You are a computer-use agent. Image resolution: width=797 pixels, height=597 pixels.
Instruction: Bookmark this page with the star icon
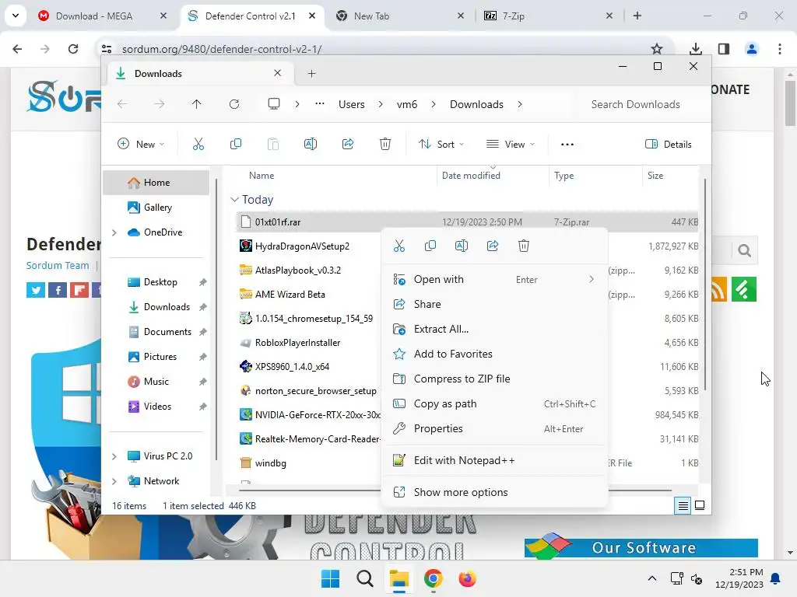coord(657,49)
